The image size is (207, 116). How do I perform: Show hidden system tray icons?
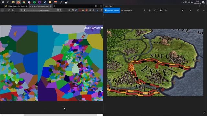[183, 2]
